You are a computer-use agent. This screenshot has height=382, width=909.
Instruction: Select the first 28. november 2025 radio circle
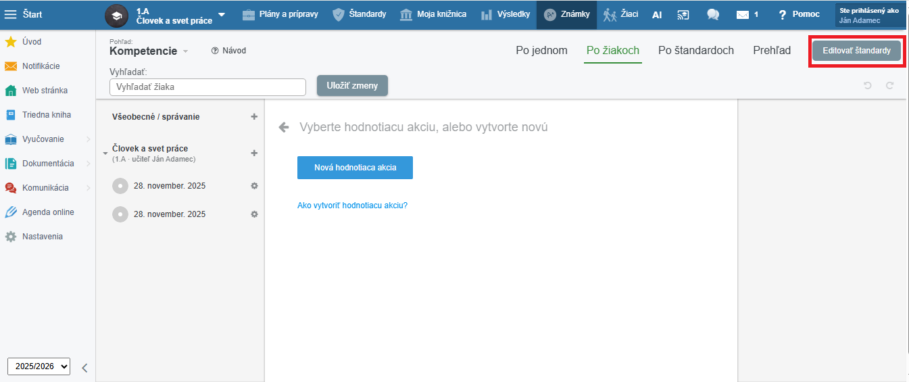(x=120, y=186)
